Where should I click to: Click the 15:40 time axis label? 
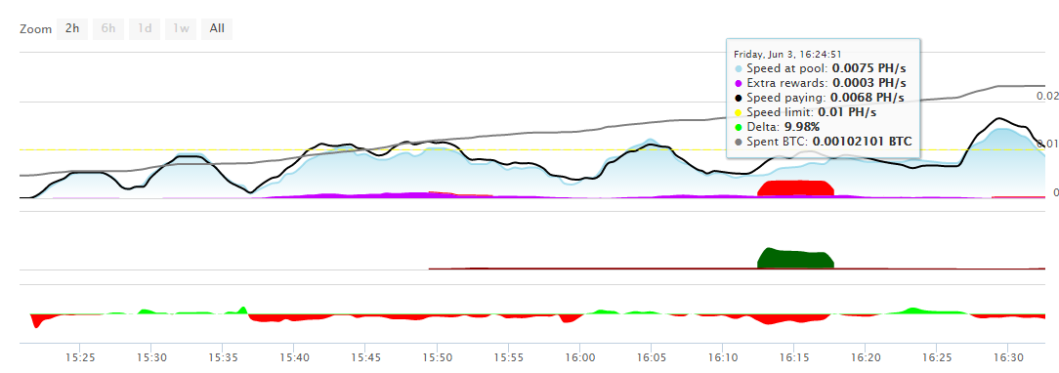(294, 356)
